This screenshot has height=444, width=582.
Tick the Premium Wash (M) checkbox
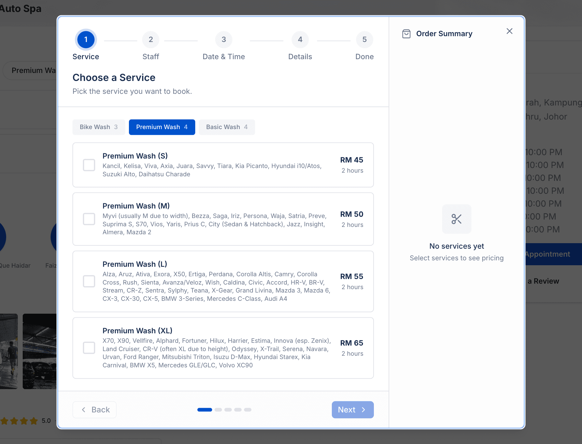(x=89, y=219)
